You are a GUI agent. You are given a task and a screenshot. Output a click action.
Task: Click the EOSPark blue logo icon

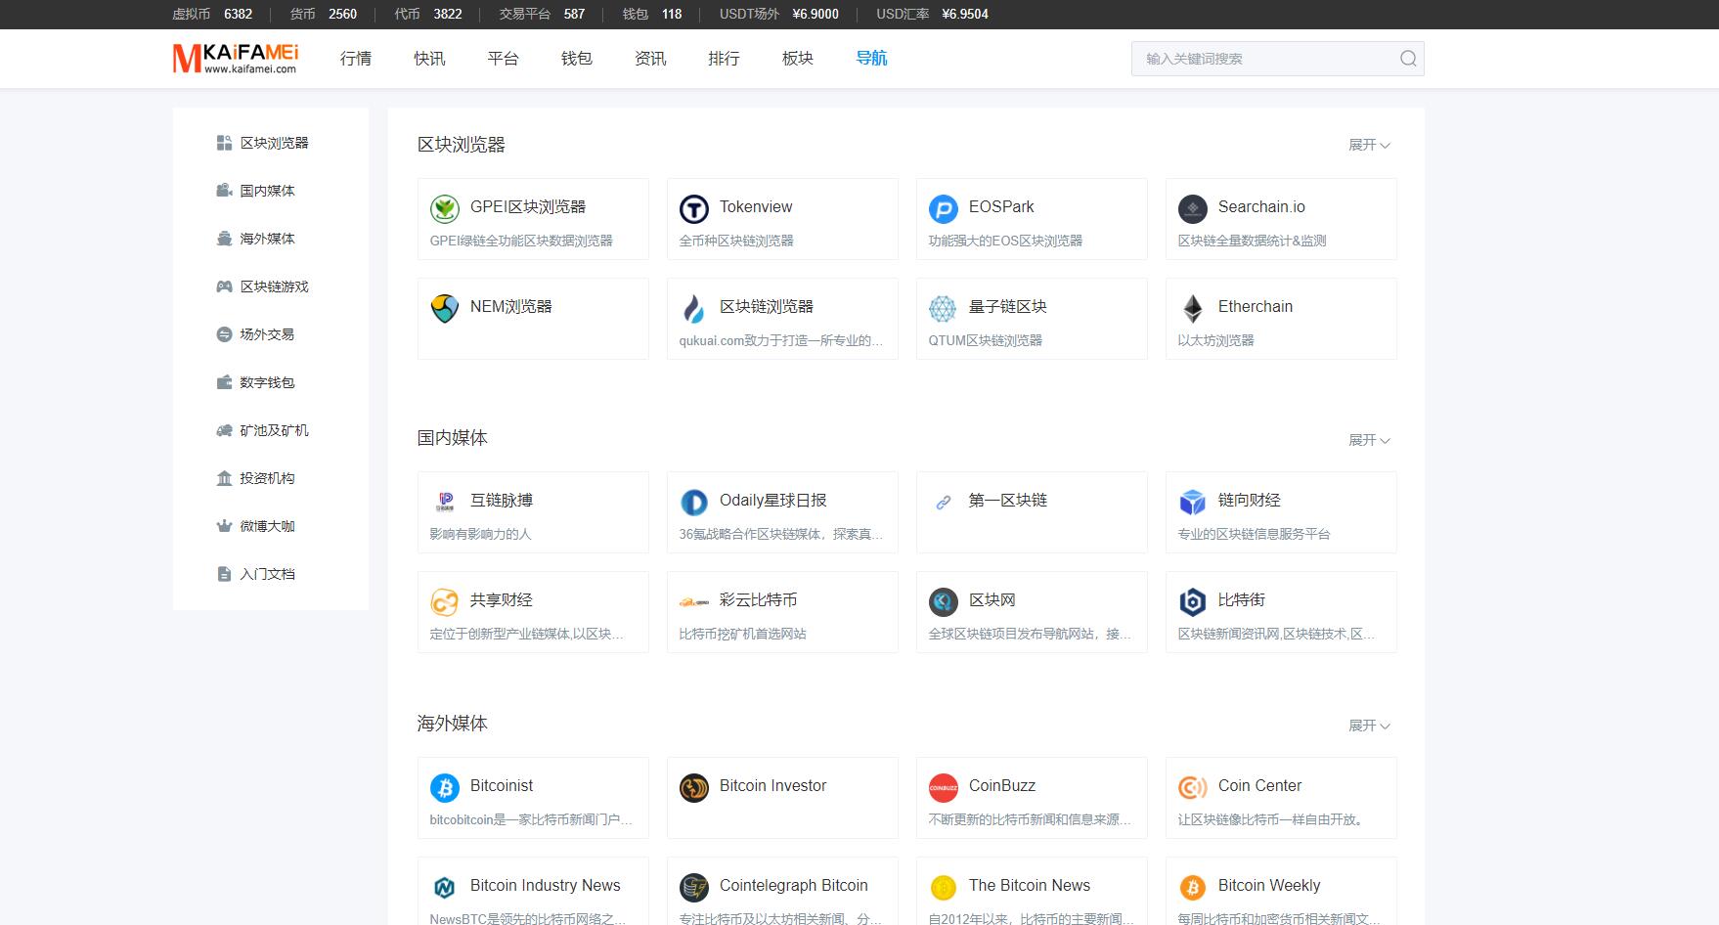(943, 209)
